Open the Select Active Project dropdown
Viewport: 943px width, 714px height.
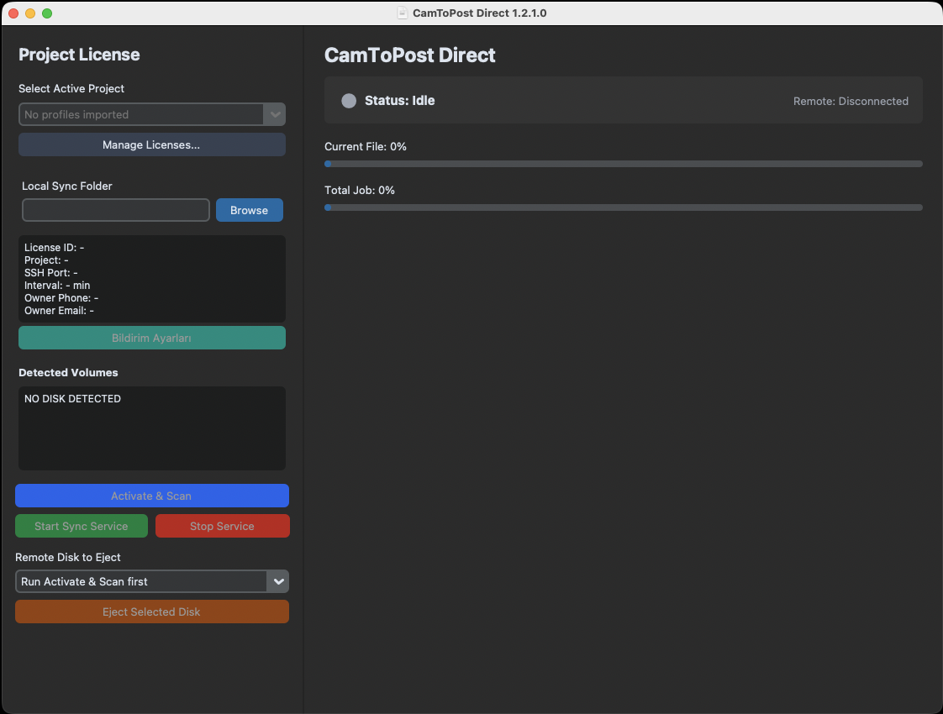[x=151, y=114]
